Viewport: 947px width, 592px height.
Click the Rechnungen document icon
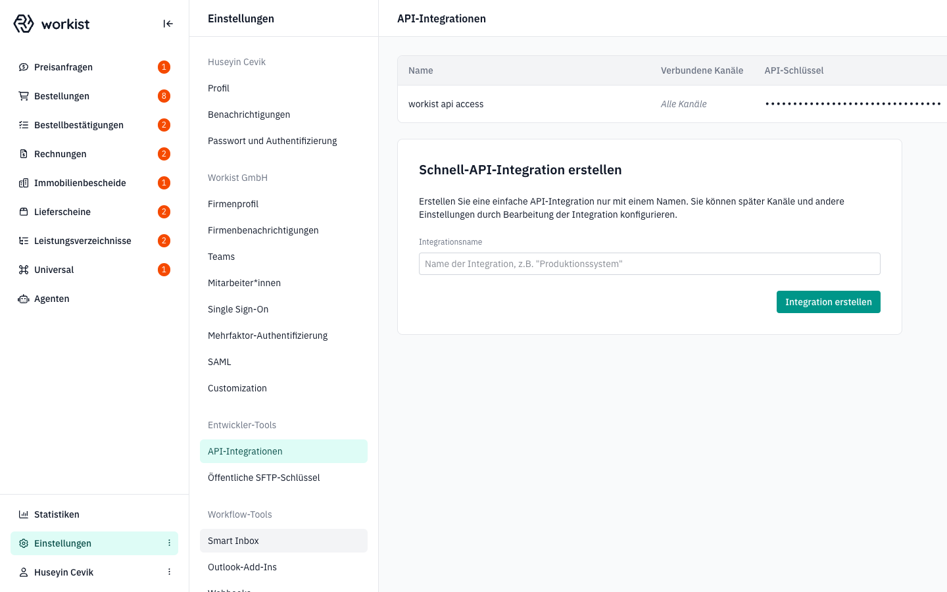[x=24, y=154]
